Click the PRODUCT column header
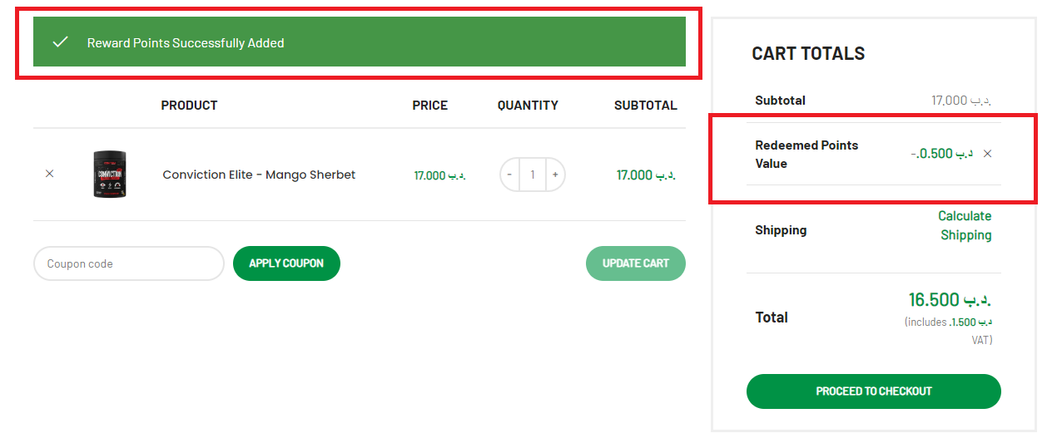The height and width of the screenshot is (438, 1057). click(x=189, y=106)
